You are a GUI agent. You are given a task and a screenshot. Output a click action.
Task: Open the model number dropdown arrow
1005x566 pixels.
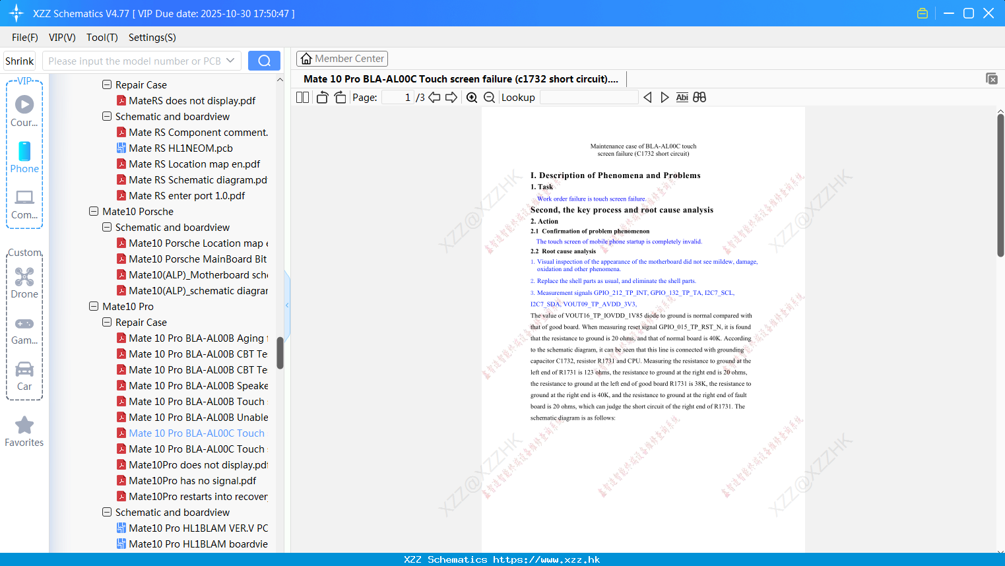point(230,61)
